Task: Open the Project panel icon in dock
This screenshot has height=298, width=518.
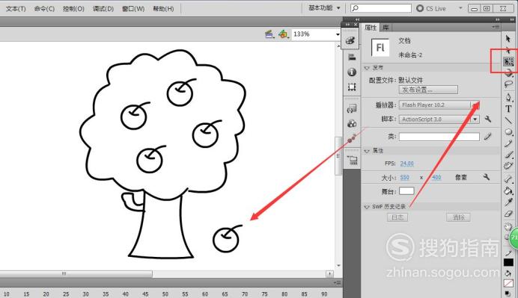Action: tap(353, 160)
